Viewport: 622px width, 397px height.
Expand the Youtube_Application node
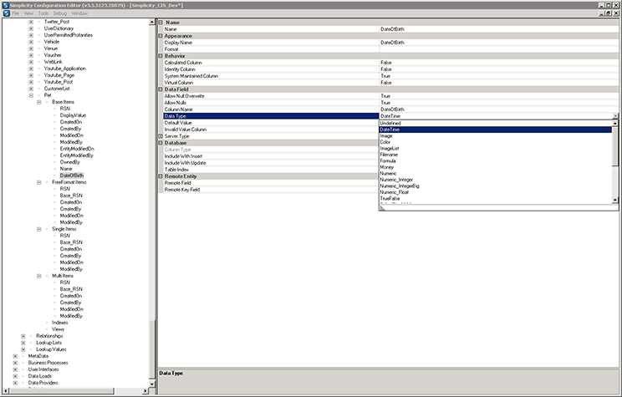(31, 69)
